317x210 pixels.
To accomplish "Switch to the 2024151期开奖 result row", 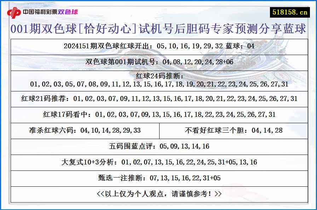I will pyautogui.click(x=158, y=46).
